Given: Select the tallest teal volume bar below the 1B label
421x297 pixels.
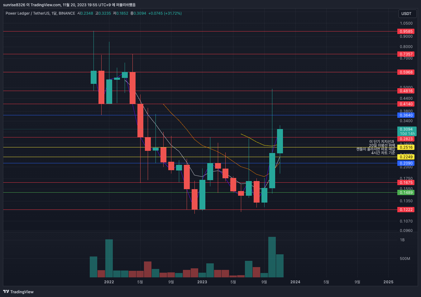Looking at the screenshot, I should 272,257.
